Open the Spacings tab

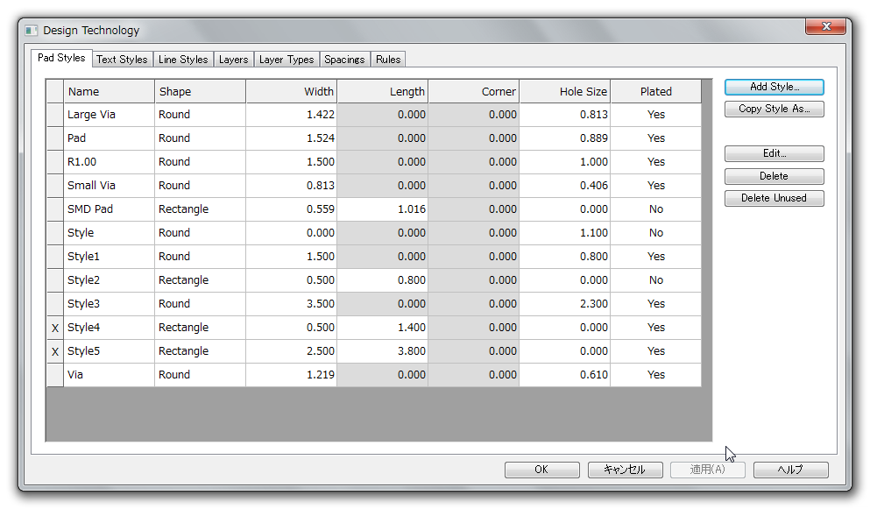pyautogui.click(x=344, y=60)
